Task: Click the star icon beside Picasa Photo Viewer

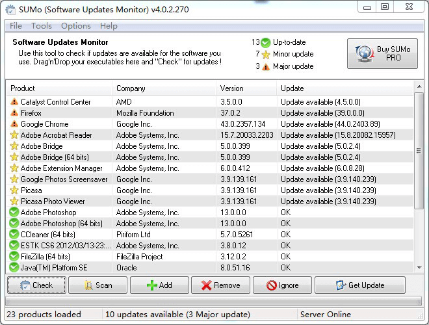Action: (14, 201)
